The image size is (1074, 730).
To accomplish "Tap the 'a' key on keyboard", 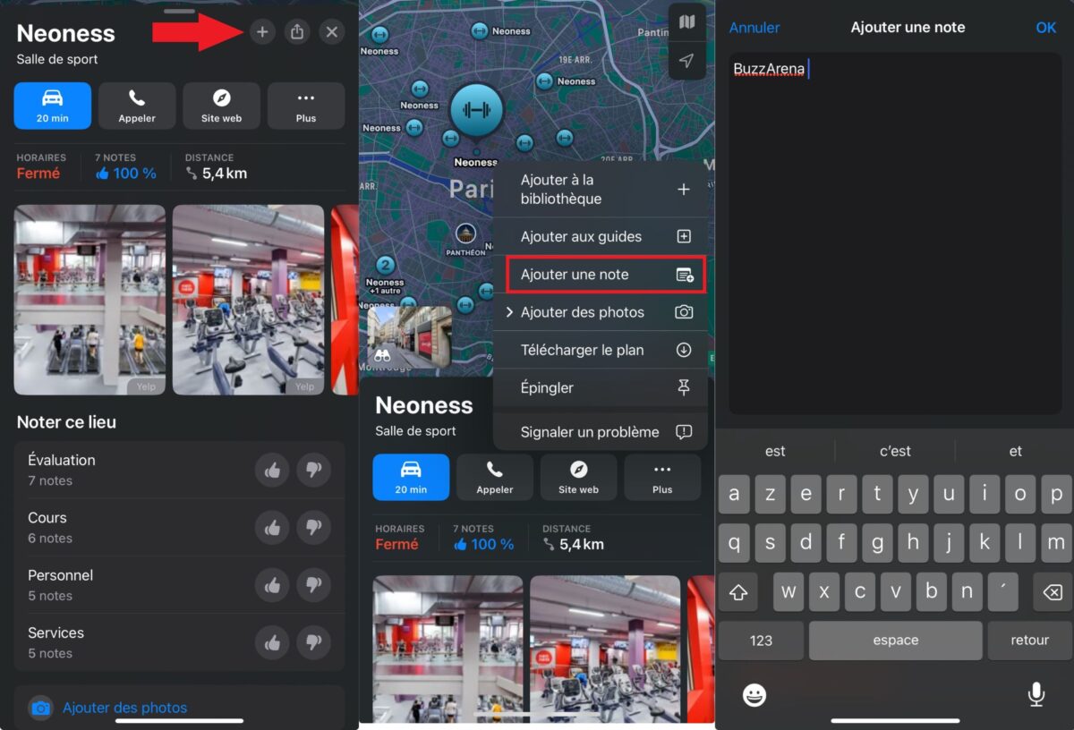I will click(x=734, y=494).
